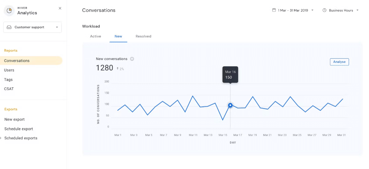369x169 pixels.
Task: Open the Conversations report
Action: (17, 61)
